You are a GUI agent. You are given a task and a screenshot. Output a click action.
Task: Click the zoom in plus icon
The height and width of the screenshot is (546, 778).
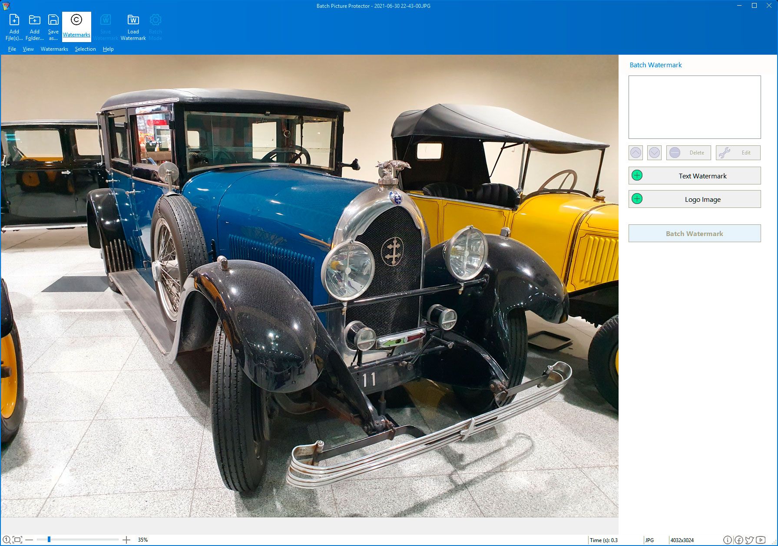(x=126, y=540)
